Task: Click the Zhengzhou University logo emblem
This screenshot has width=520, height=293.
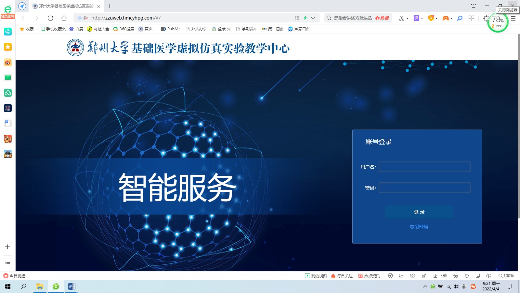Action: tap(75, 48)
